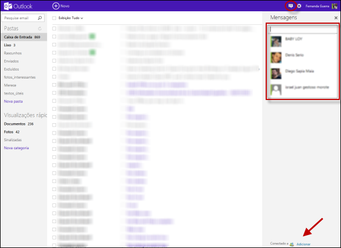Click the Mensagens contact search field
The image size is (341, 248).
[x=302, y=29]
